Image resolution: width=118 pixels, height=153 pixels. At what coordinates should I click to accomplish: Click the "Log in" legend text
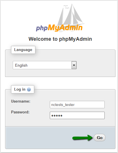click(x=20, y=89)
